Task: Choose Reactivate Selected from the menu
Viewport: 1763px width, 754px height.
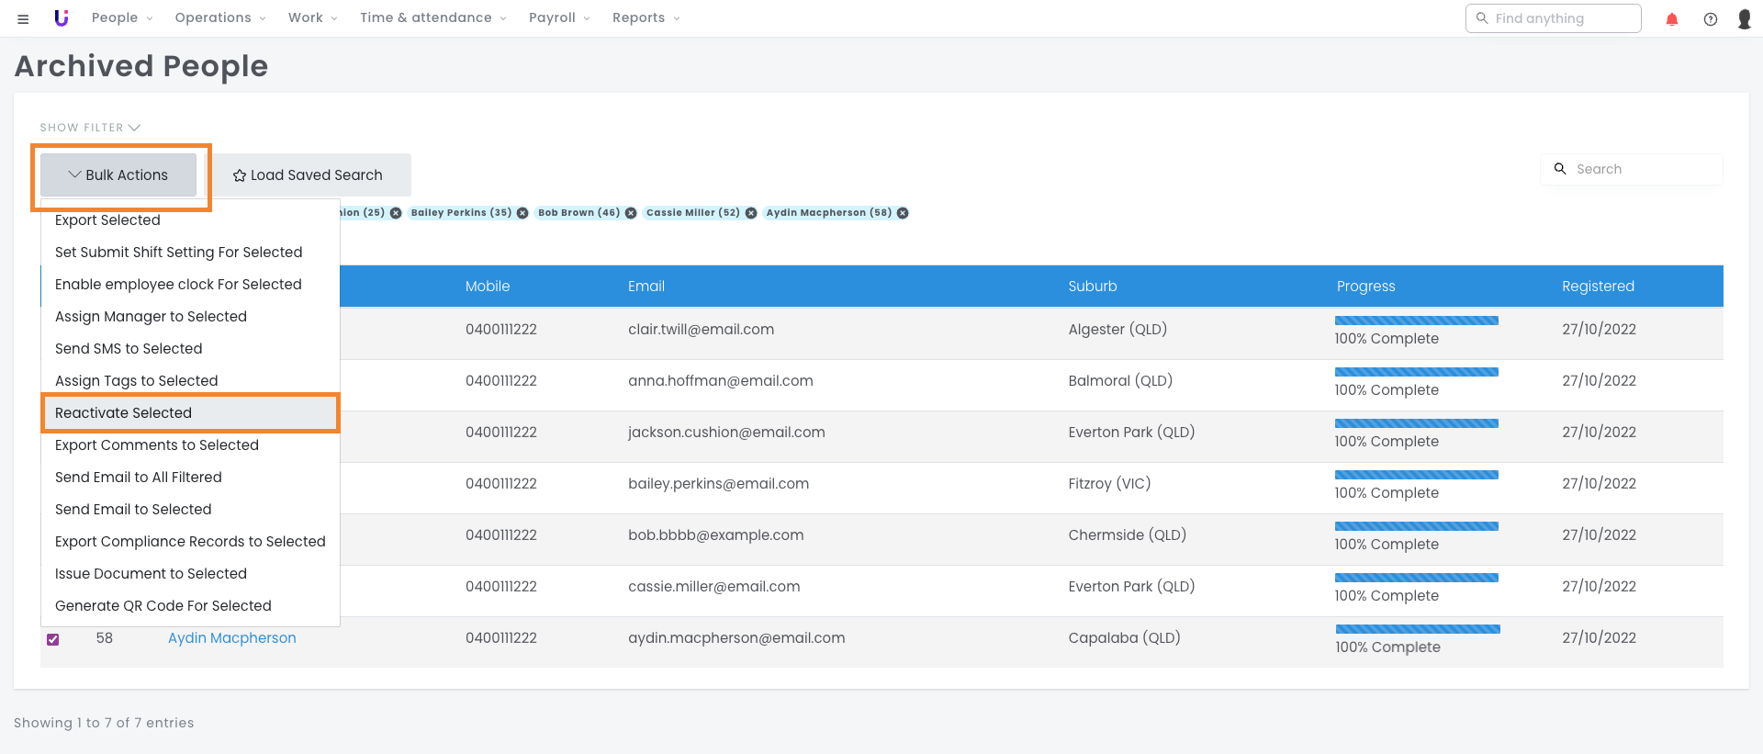Action: click(123, 413)
